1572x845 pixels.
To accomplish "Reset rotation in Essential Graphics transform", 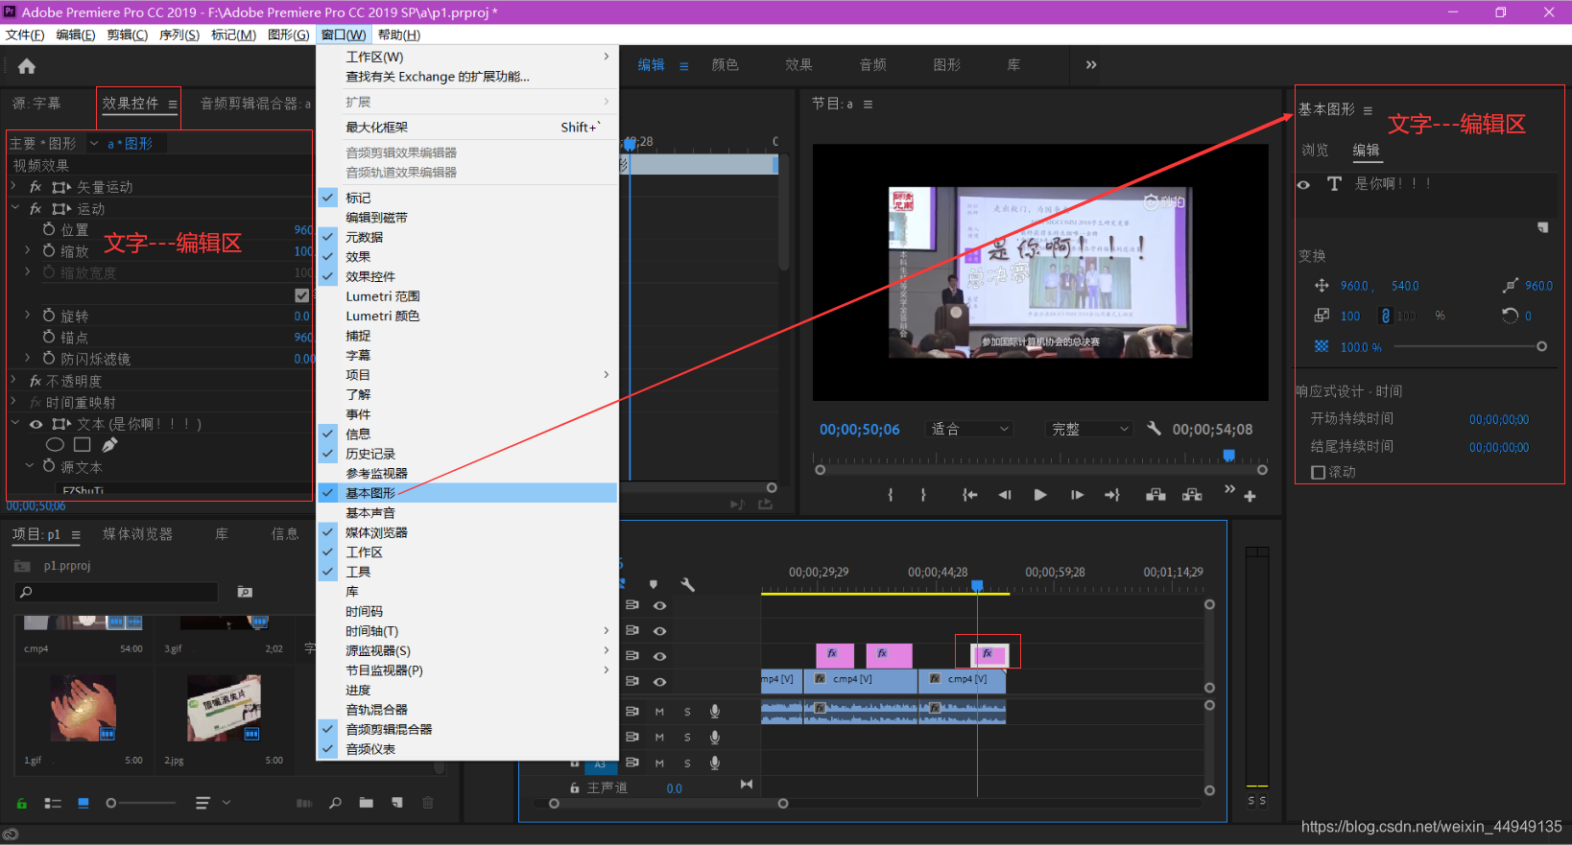I will pyautogui.click(x=1510, y=316).
